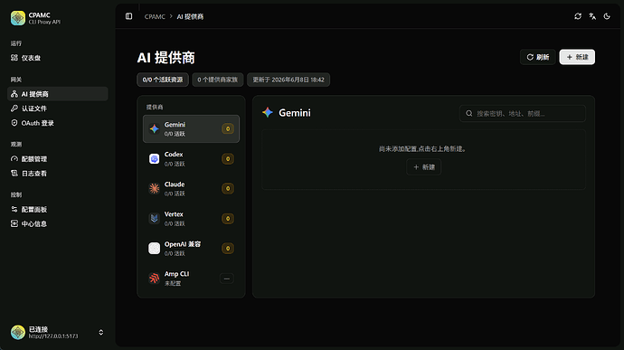The height and width of the screenshot is (350, 624).
Task: Click the 更新于 timestamp chip
Action: tap(288, 80)
